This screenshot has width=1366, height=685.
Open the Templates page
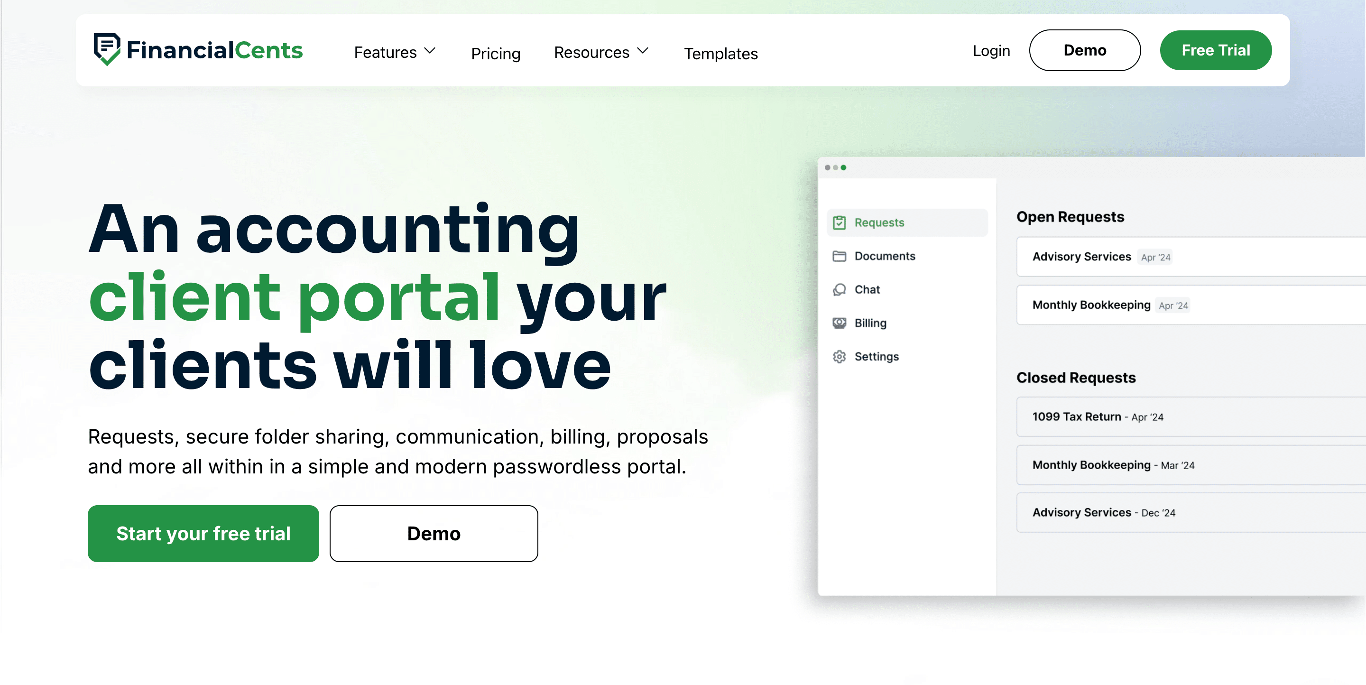(x=720, y=53)
